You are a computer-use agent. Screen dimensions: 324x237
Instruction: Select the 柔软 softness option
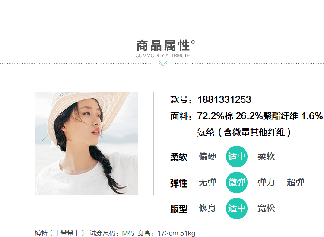click(266, 157)
